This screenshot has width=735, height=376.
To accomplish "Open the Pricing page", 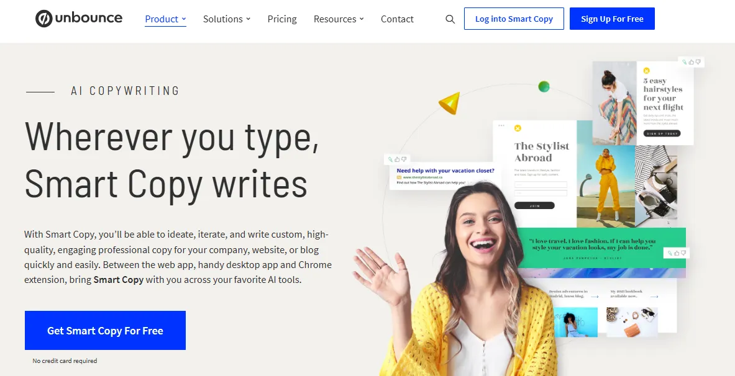I will pyautogui.click(x=282, y=19).
